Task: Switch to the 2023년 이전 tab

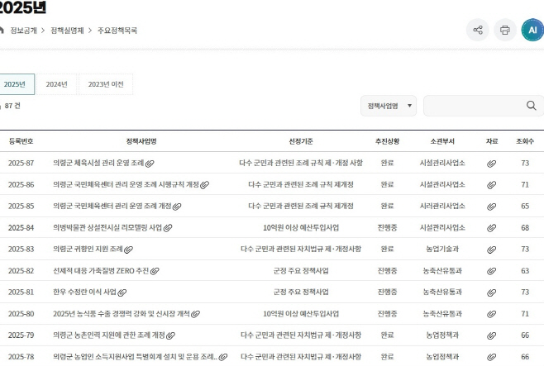Action: click(x=105, y=84)
